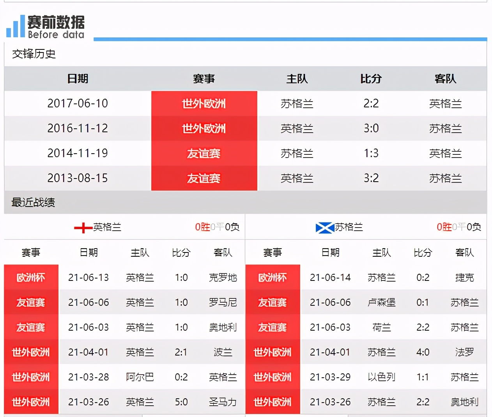492x417 pixels.
Task: Select the 赛事 column header
Action: pyautogui.click(x=204, y=79)
